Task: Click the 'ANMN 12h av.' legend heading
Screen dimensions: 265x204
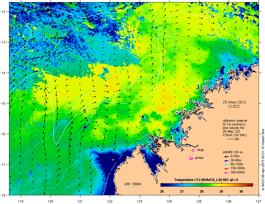Action: pyautogui.click(x=233, y=152)
